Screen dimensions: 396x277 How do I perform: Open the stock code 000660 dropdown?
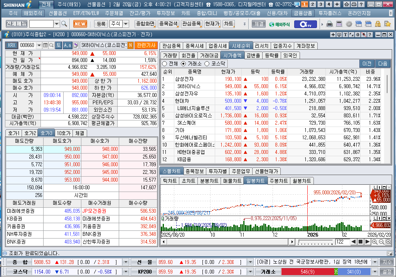[39, 45]
